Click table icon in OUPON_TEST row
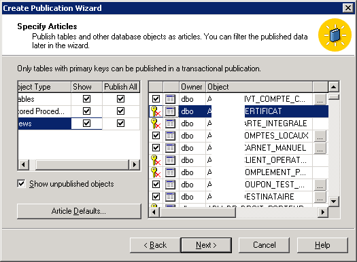The image size is (357, 262). coord(170,185)
